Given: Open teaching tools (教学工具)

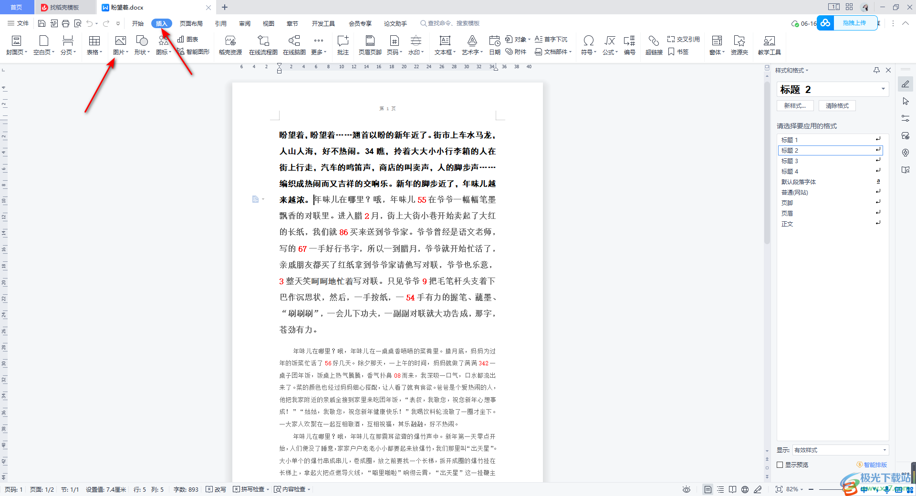Looking at the screenshot, I should (x=769, y=45).
